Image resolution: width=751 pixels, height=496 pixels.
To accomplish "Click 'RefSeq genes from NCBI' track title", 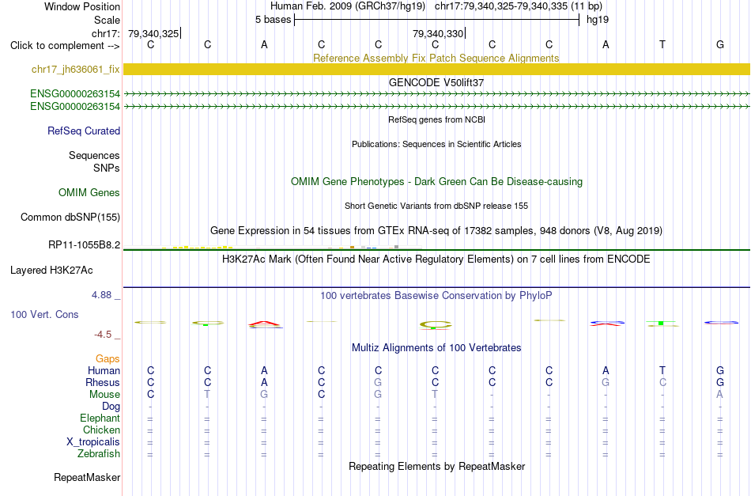I will click(436, 119).
